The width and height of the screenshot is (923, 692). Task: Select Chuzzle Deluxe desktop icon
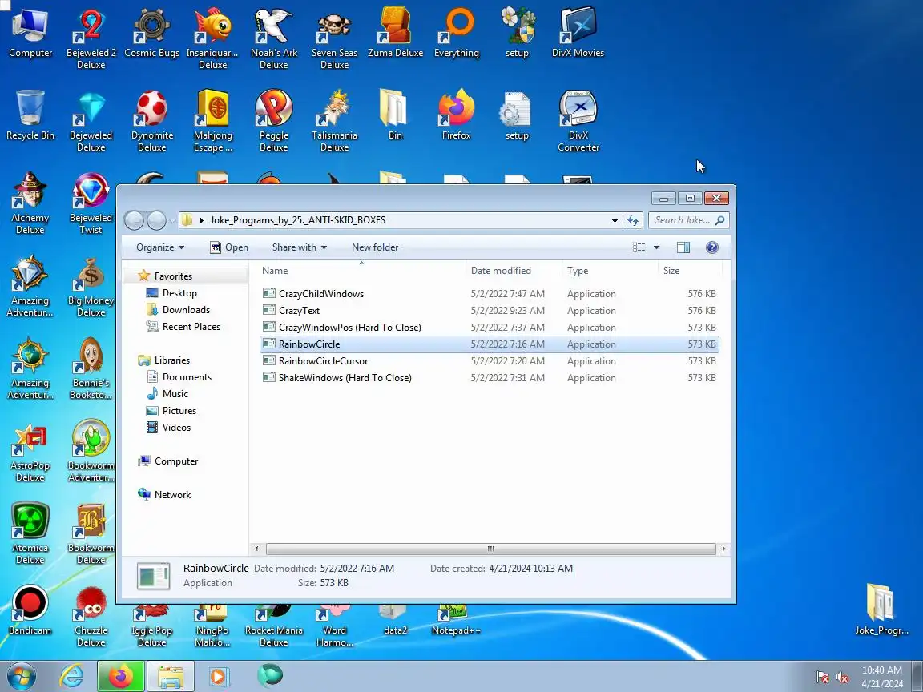(91, 615)
